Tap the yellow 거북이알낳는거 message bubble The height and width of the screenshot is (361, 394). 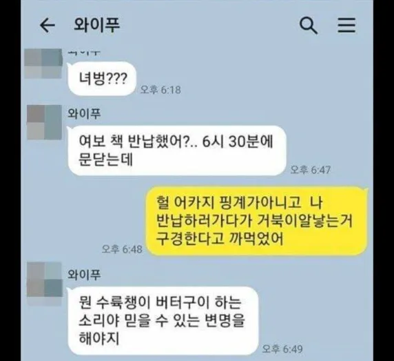(x=257, y=221)
